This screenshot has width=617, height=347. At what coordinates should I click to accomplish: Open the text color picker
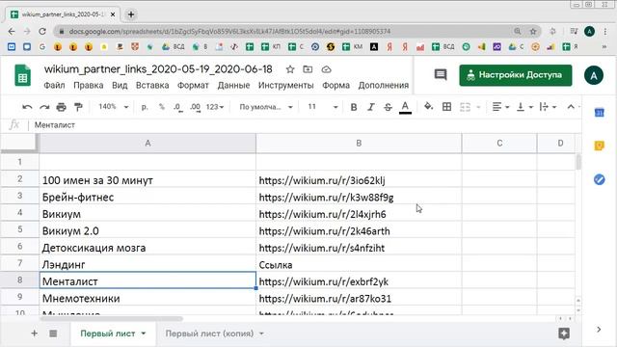tap(405, 107)
